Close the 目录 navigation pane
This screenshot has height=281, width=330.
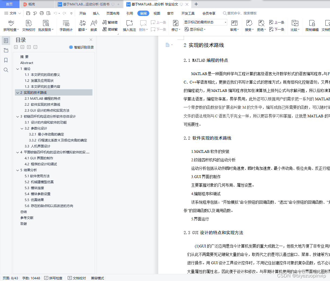pyautogui.click(x=91, y=40)
